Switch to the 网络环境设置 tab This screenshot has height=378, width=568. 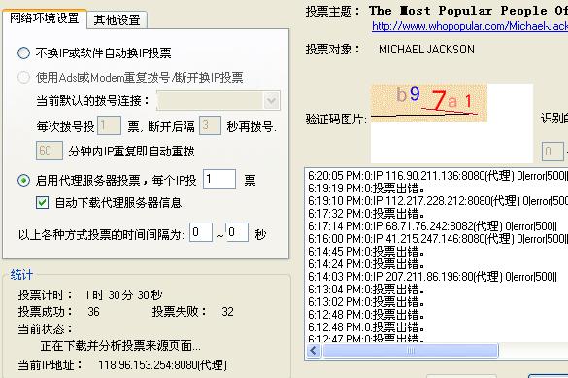point(45,18)
